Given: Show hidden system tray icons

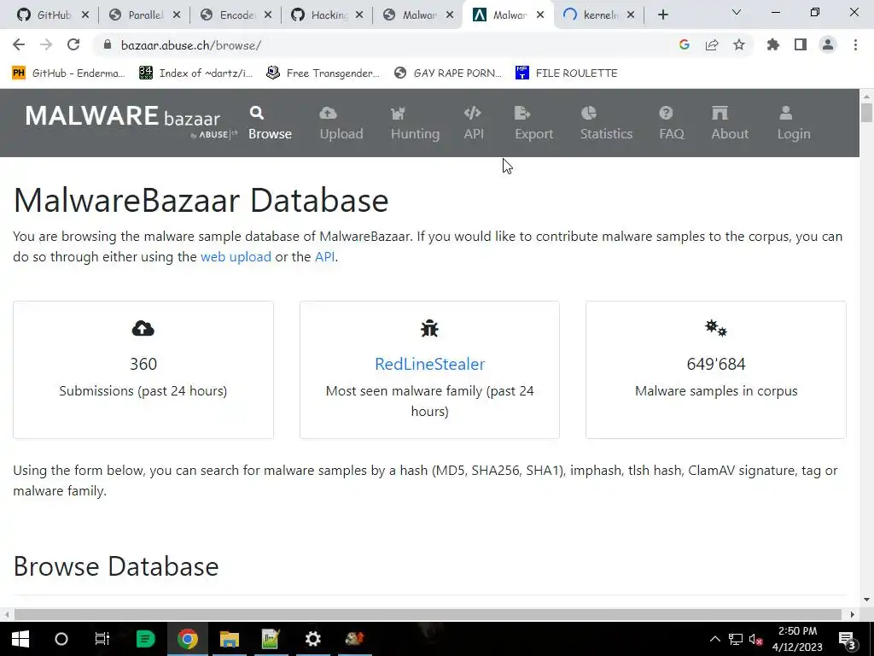Looking at the screenshot, I should pyautogui.click(x=714, y=639).
